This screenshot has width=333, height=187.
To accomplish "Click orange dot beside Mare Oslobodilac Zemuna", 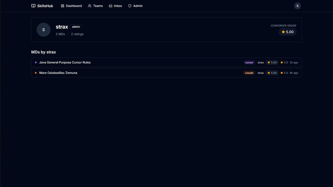I will coord(36,73).
